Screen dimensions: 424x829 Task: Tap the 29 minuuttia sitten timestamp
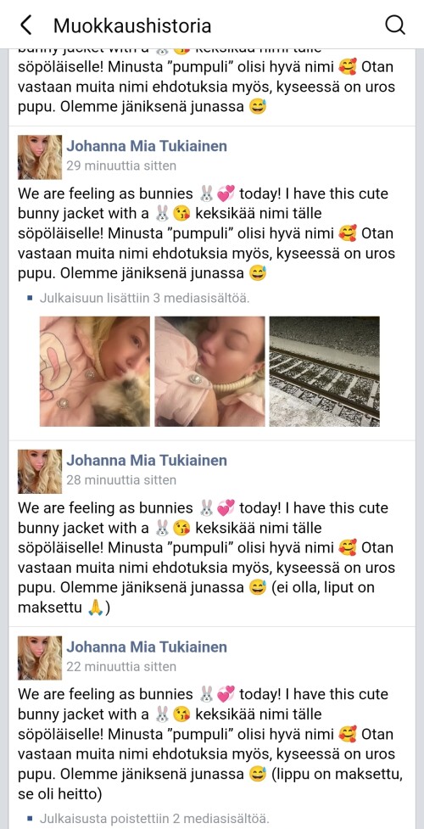coord(121,166)
